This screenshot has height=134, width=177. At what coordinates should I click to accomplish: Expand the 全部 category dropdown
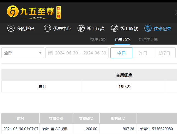point(23,53)
